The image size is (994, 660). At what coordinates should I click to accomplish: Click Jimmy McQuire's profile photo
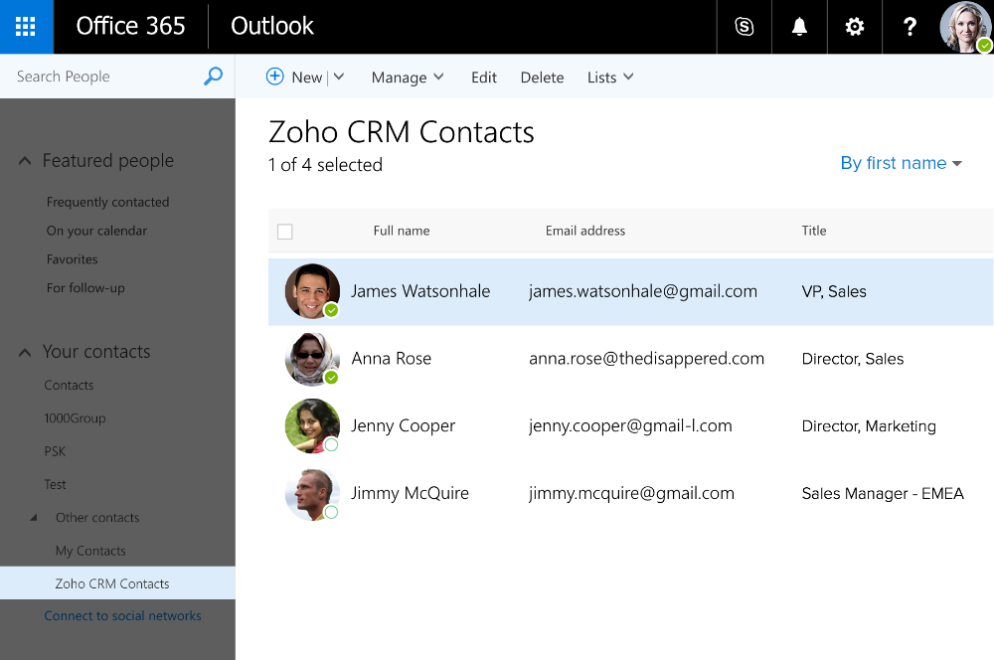click(312, 493)
